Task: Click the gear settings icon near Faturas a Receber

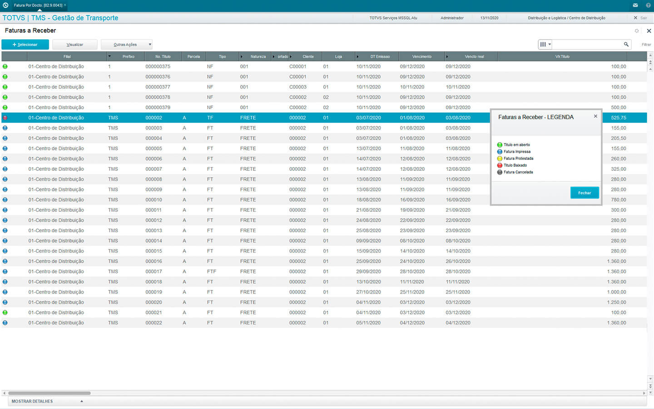Action: click(637, 31)
